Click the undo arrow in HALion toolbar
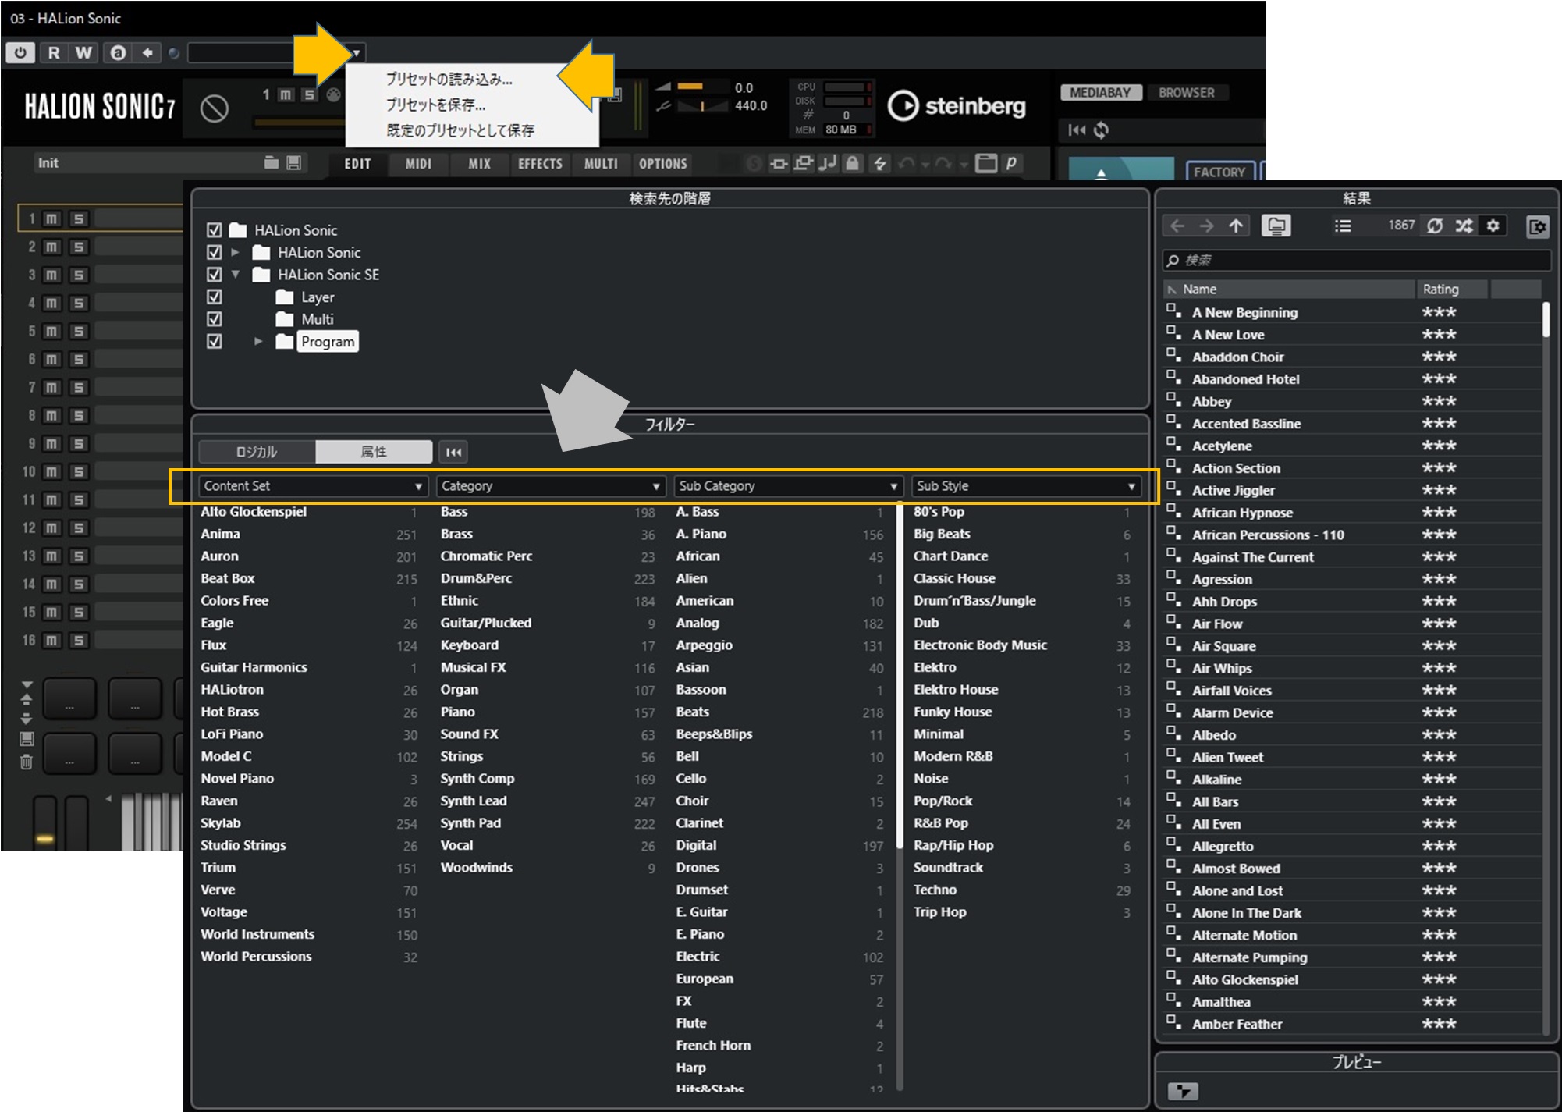Image resolution: width=1562 pixels, height=1112 pixels. click(x=906, y=163)
